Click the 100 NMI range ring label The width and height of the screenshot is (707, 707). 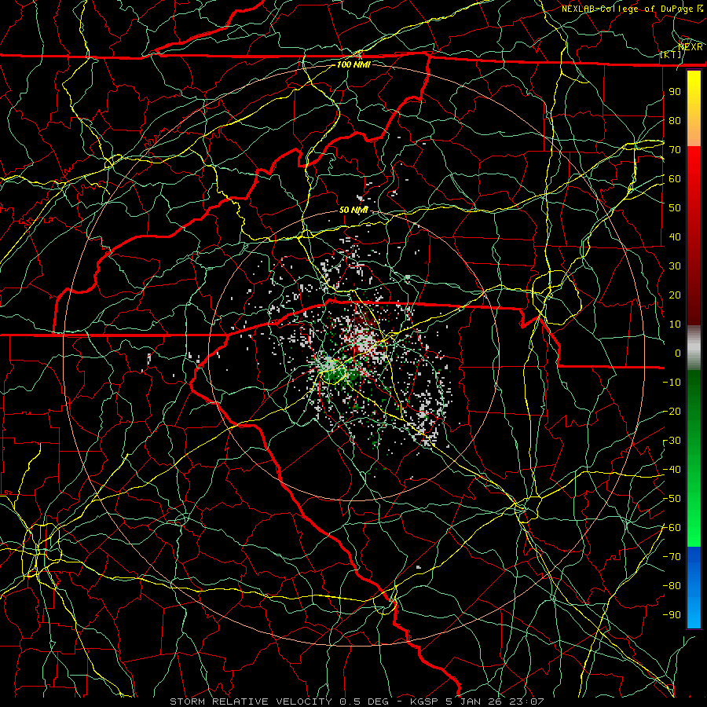click(353, 64)
